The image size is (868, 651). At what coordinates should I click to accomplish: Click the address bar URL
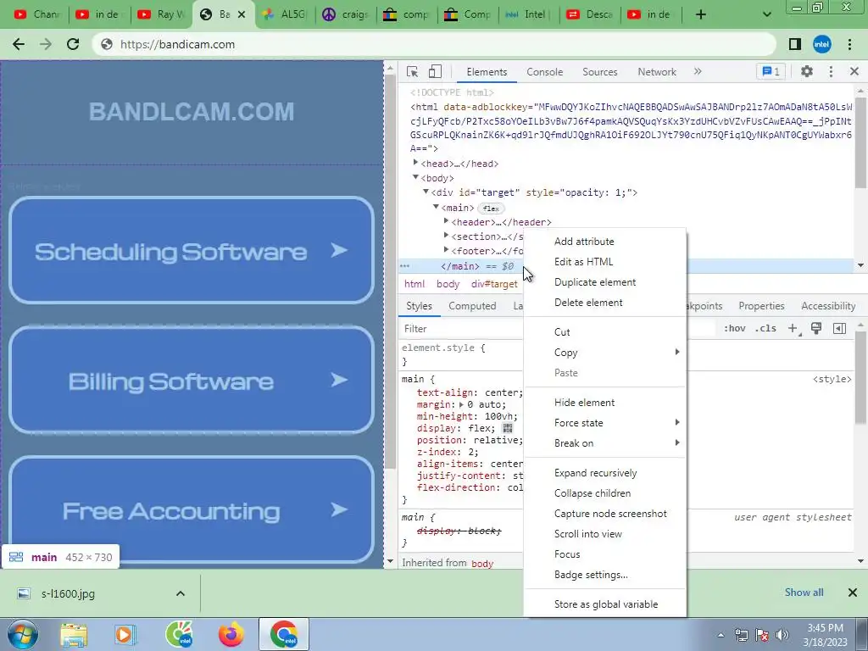[x=177, y=44]
